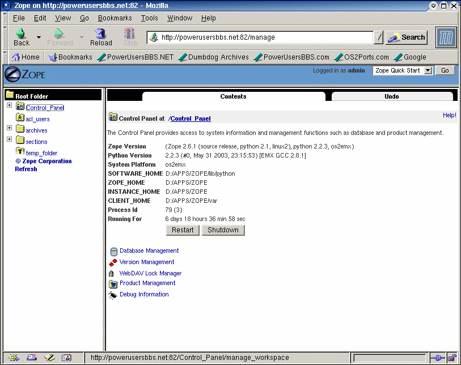Click the WebDAV Lock Manager padlock icon
Screen dimensions: 461x365
pyautogui.click(x=111, y=274)
